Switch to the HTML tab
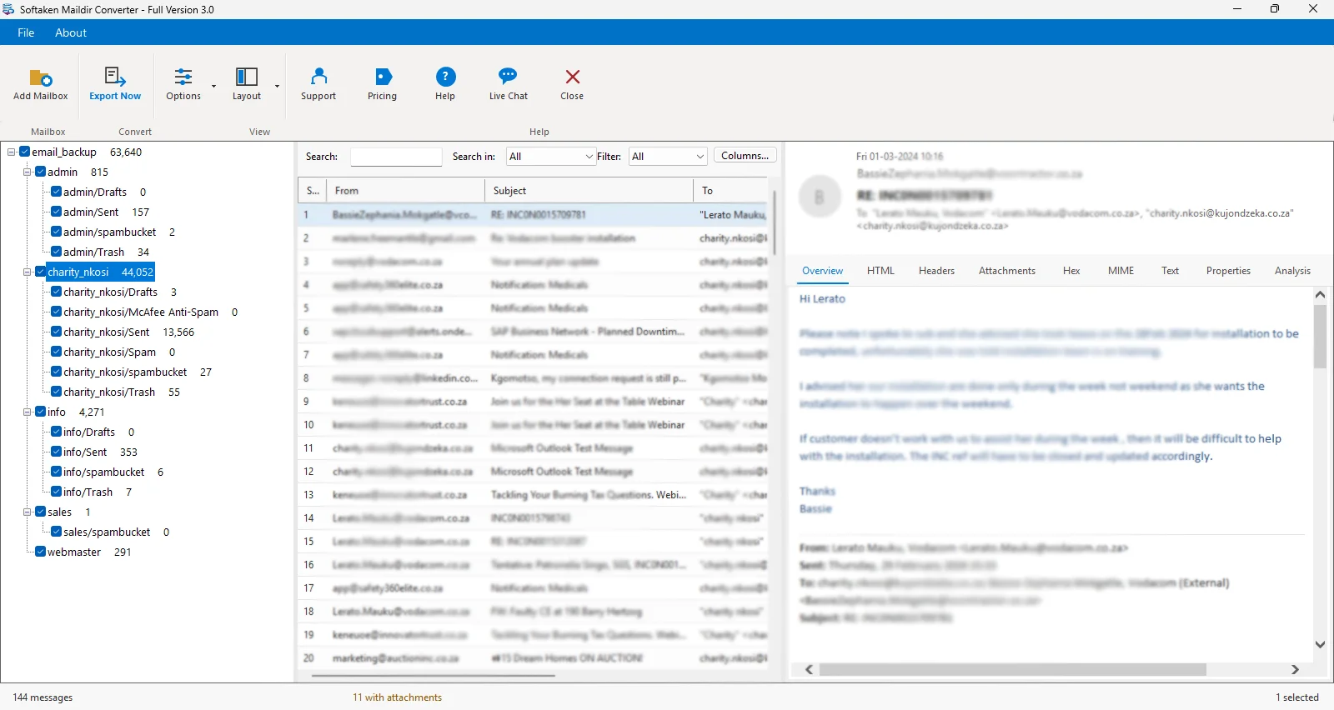This screenshot has height=710, width=1334. [880, 271]
